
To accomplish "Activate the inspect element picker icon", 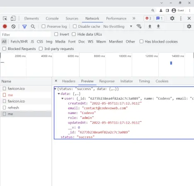I will [x=5, y=19].
